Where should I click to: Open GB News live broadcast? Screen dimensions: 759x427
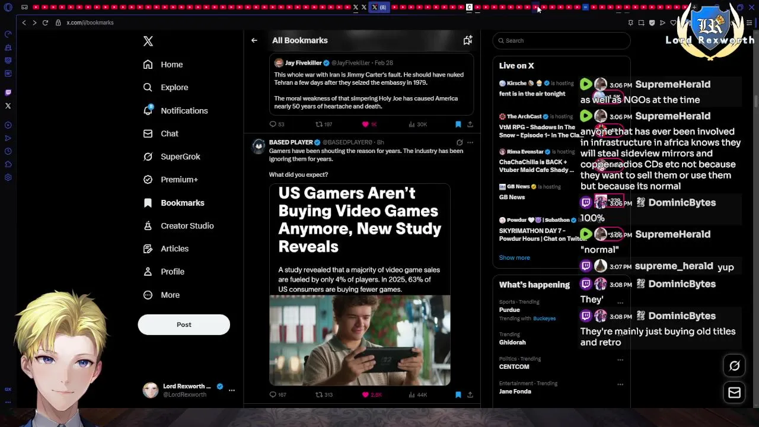pyautogui.click(x=512, y=197)
